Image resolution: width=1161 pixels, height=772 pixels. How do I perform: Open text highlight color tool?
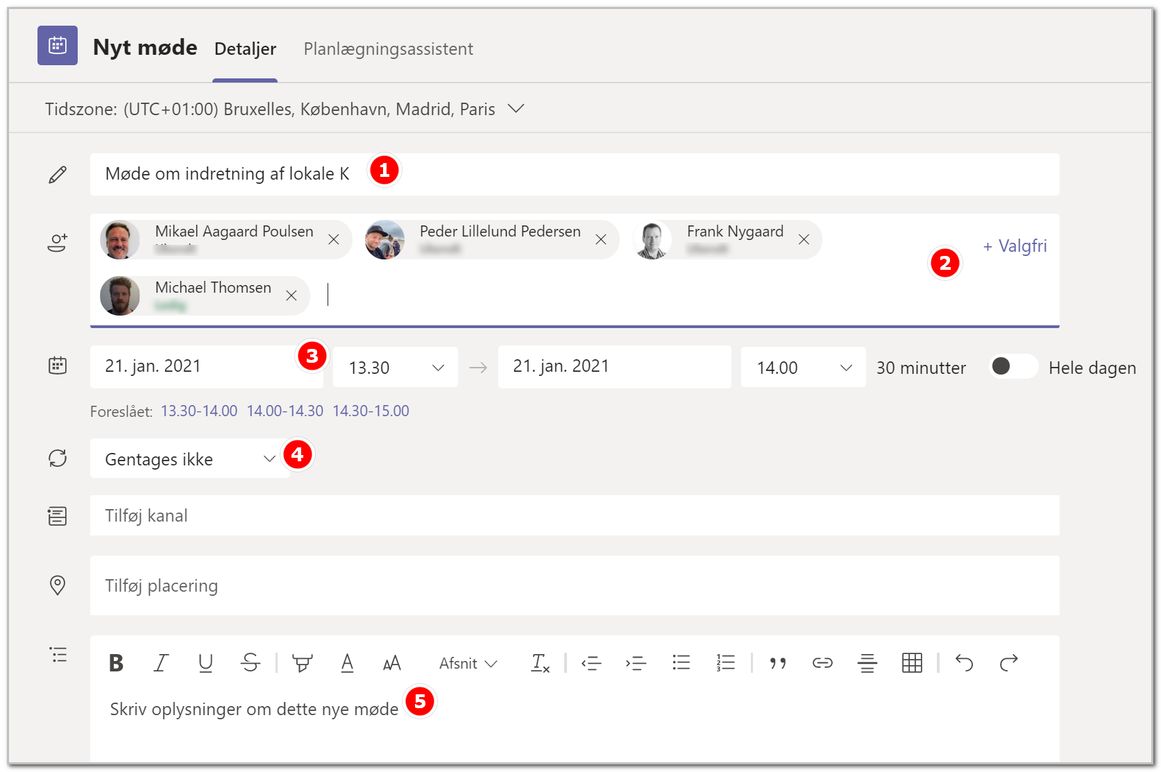[x=303, y=663]
